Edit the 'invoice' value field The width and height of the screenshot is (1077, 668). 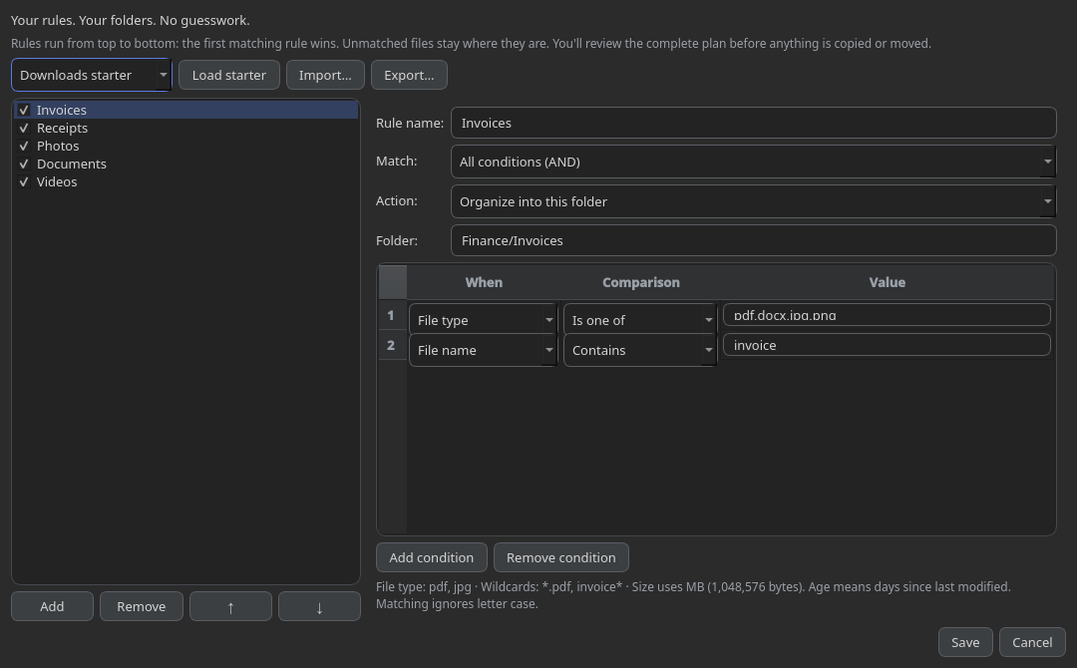coord(887,345)
